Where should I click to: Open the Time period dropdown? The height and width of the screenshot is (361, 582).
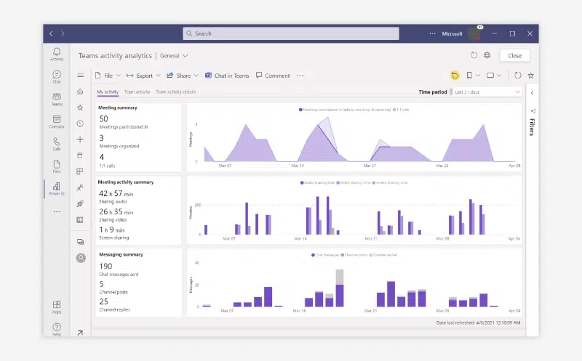click(x=487, y=92)
